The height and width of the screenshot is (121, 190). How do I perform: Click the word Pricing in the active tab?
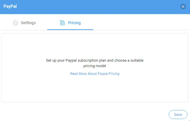pyautogui.click(x=74, y=23)
